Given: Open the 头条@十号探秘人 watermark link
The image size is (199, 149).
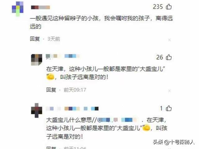Looking at the screenshot, I should 174,142.
